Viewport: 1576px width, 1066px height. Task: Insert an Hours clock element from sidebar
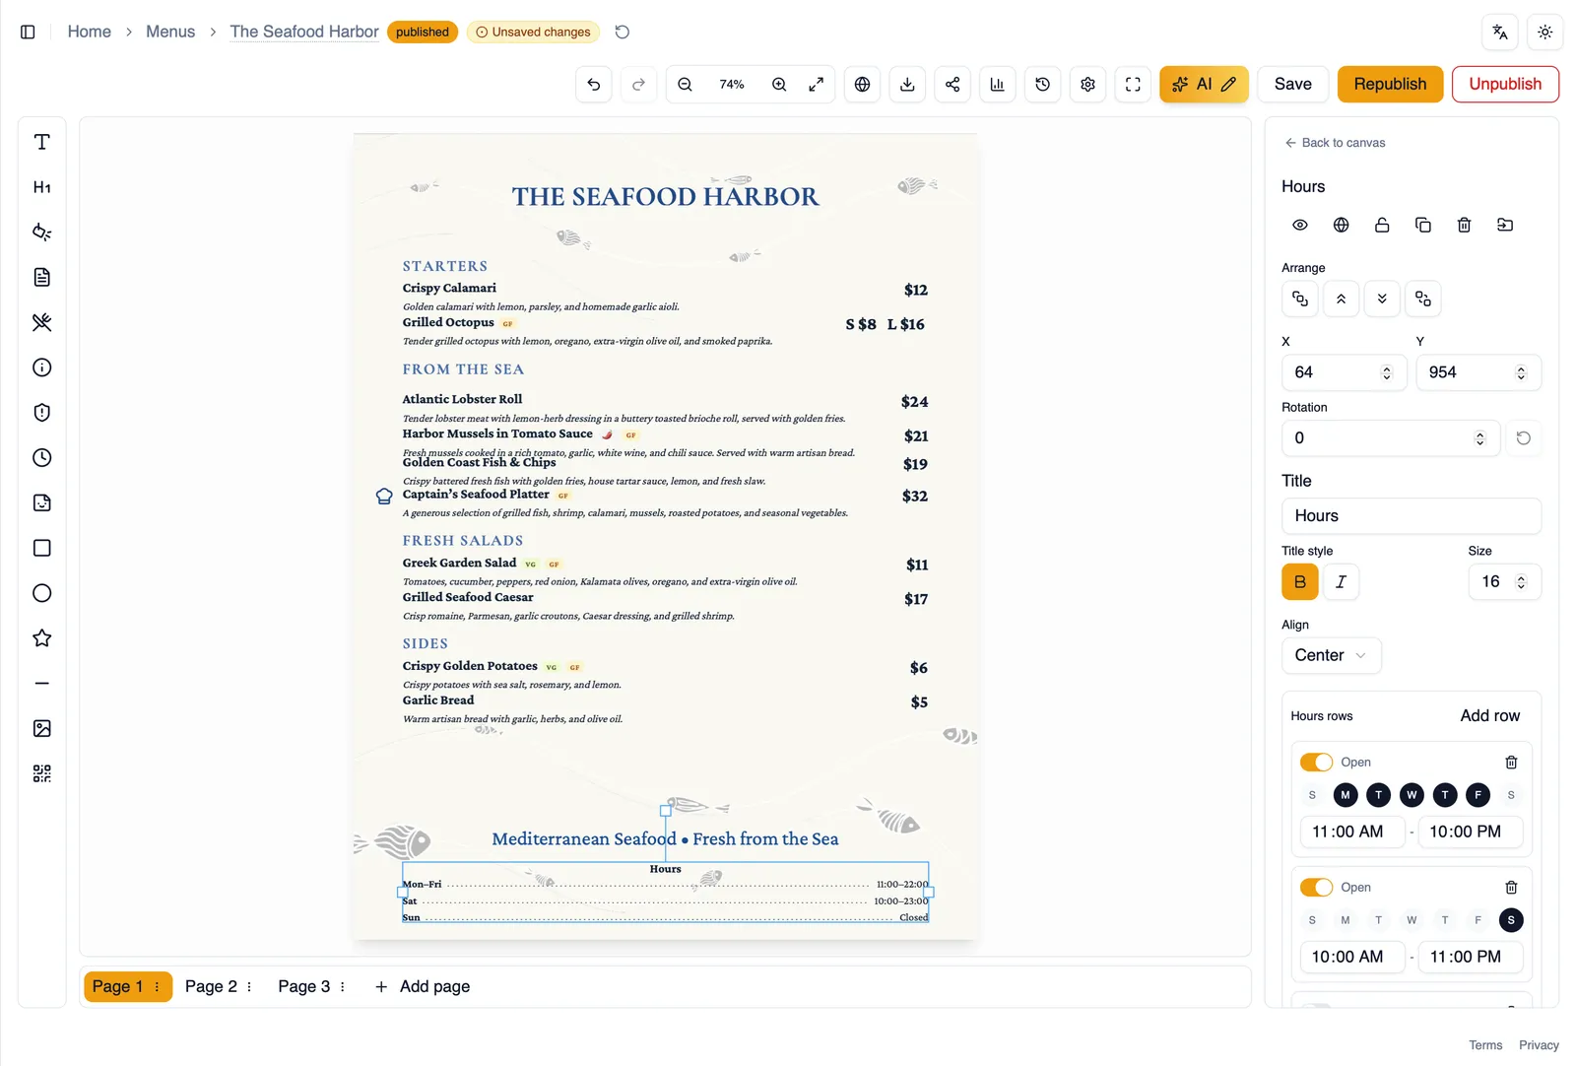click(x=41, y=458)
